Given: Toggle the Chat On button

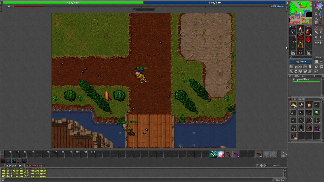Looking at the screenshot, I should (280, 180).
